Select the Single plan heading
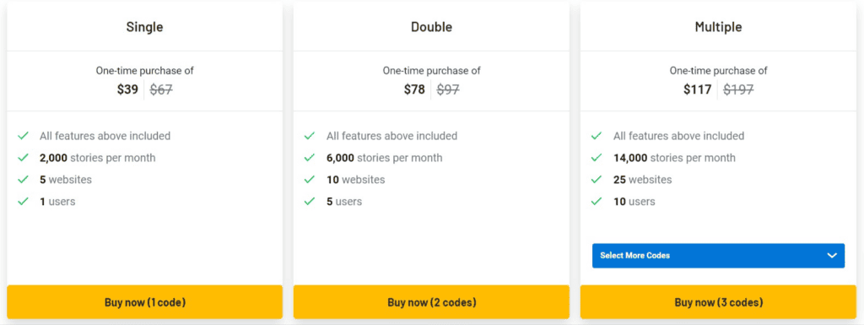 [x=145, y=26]
